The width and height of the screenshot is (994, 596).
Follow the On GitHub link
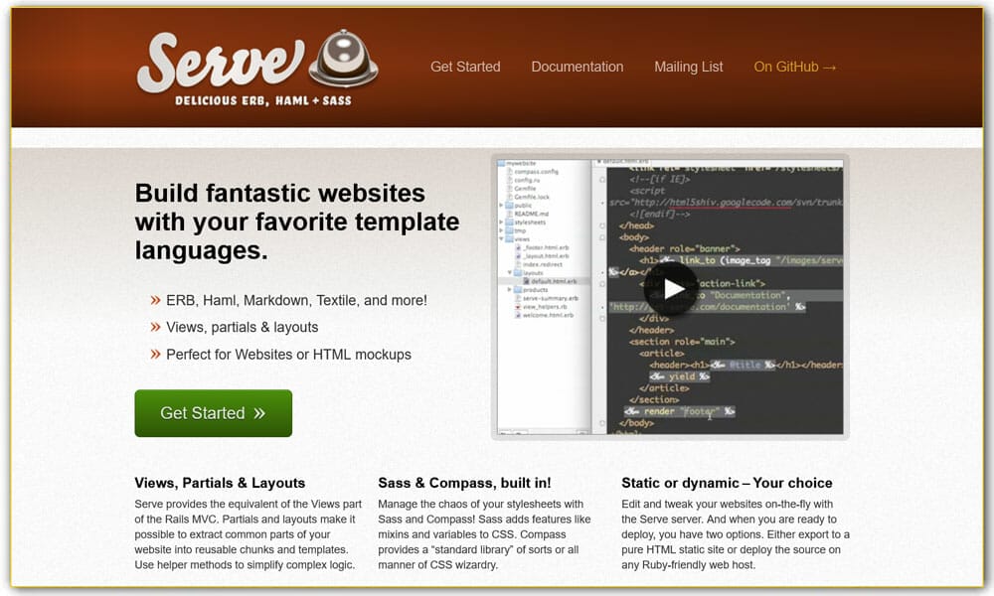[x=795, y=68]
